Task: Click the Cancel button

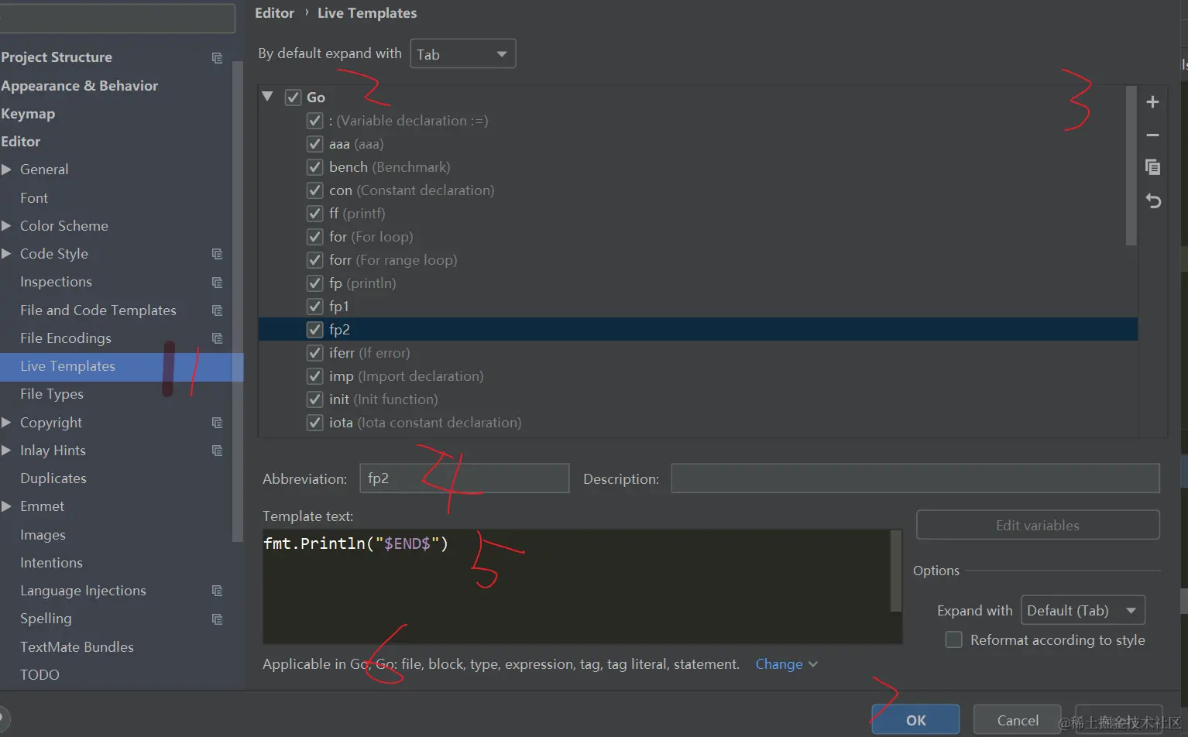Action: coord(1018,720)
